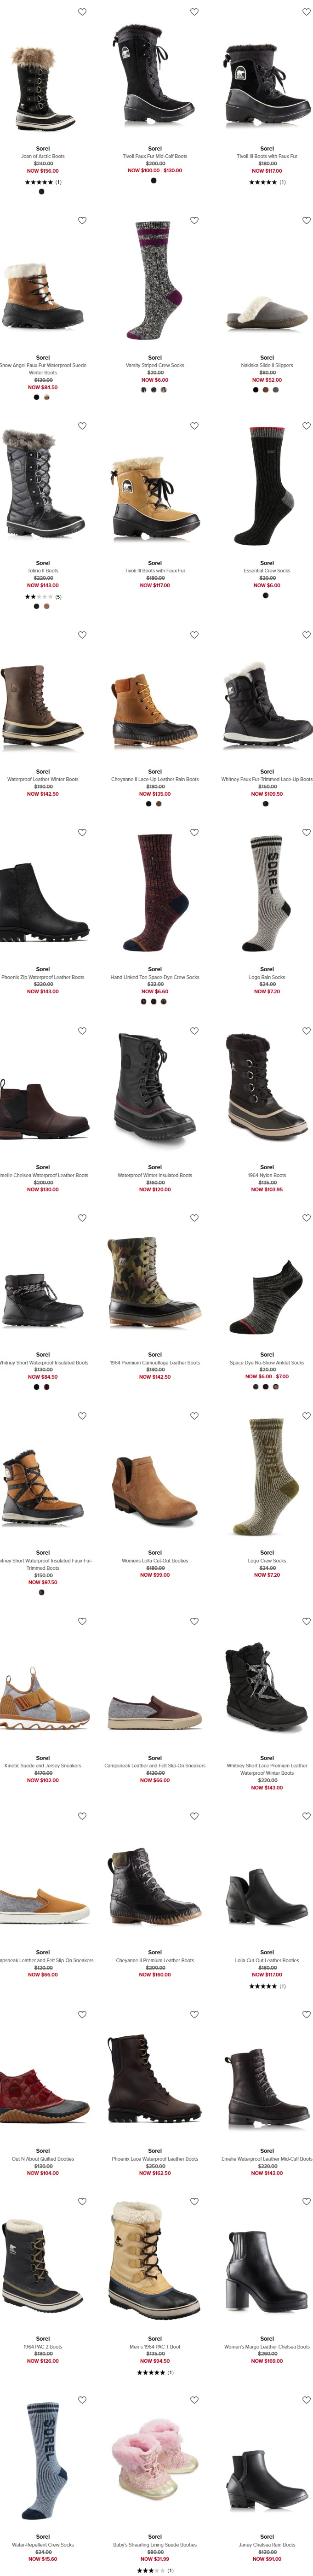
Task: Favorite the Janey Chelsea Rain Boots
Action: [x=306, y=2400]
